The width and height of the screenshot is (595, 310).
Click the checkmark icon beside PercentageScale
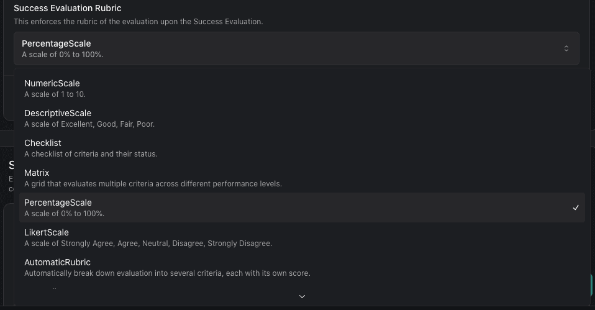click(576, 207)
